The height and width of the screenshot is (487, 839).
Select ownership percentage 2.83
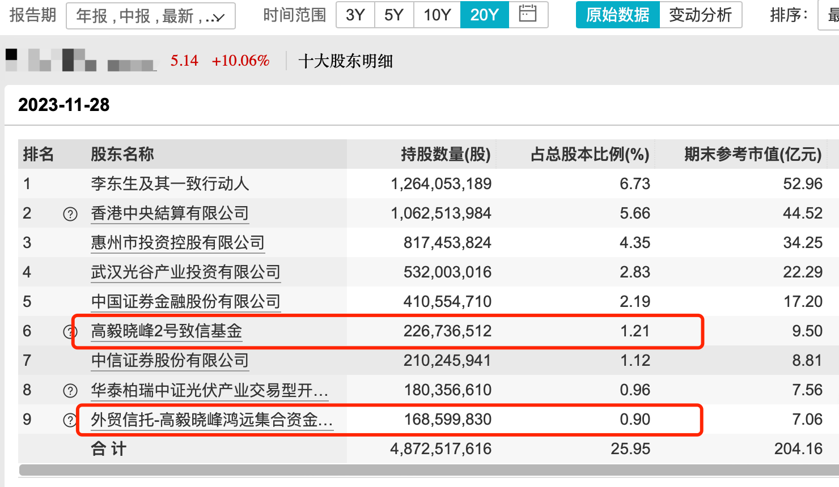pos(635,272)
